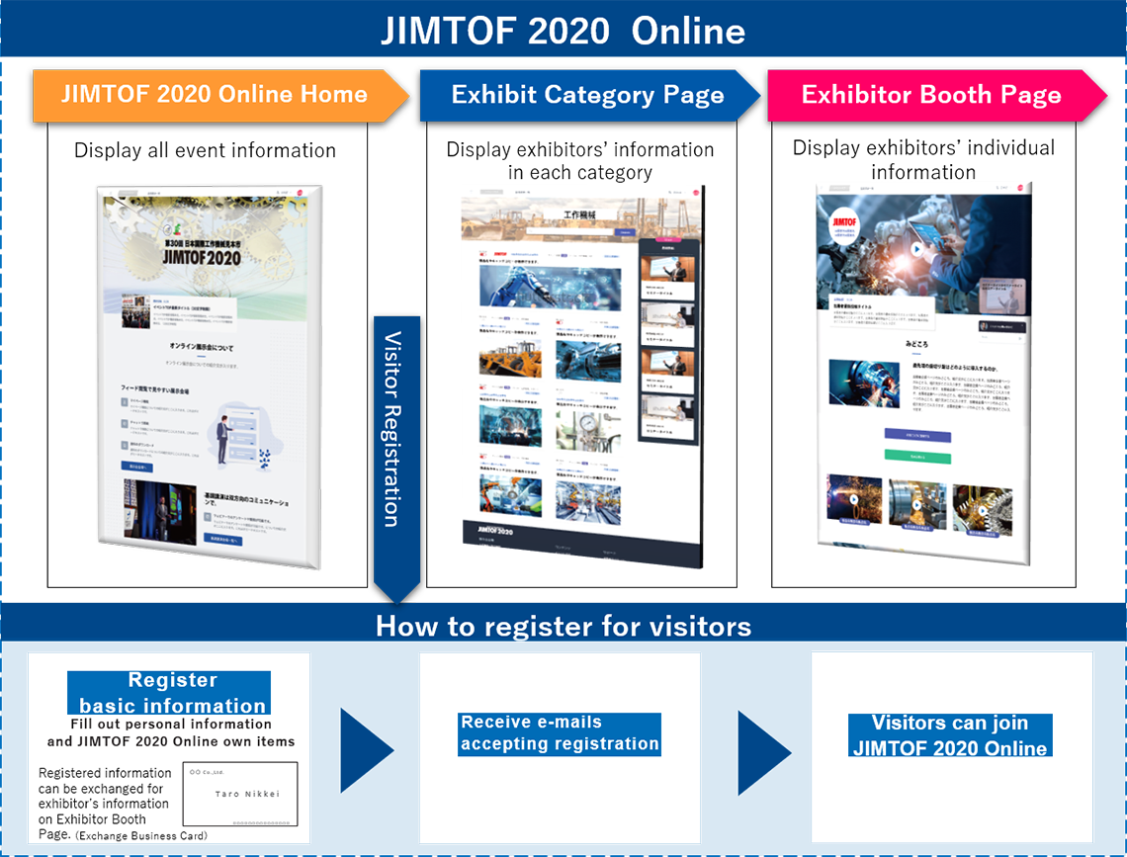The width and height of the screenshot is (1127, 857).
Task: Click the green button on the booth page
Action: (917, 456)
